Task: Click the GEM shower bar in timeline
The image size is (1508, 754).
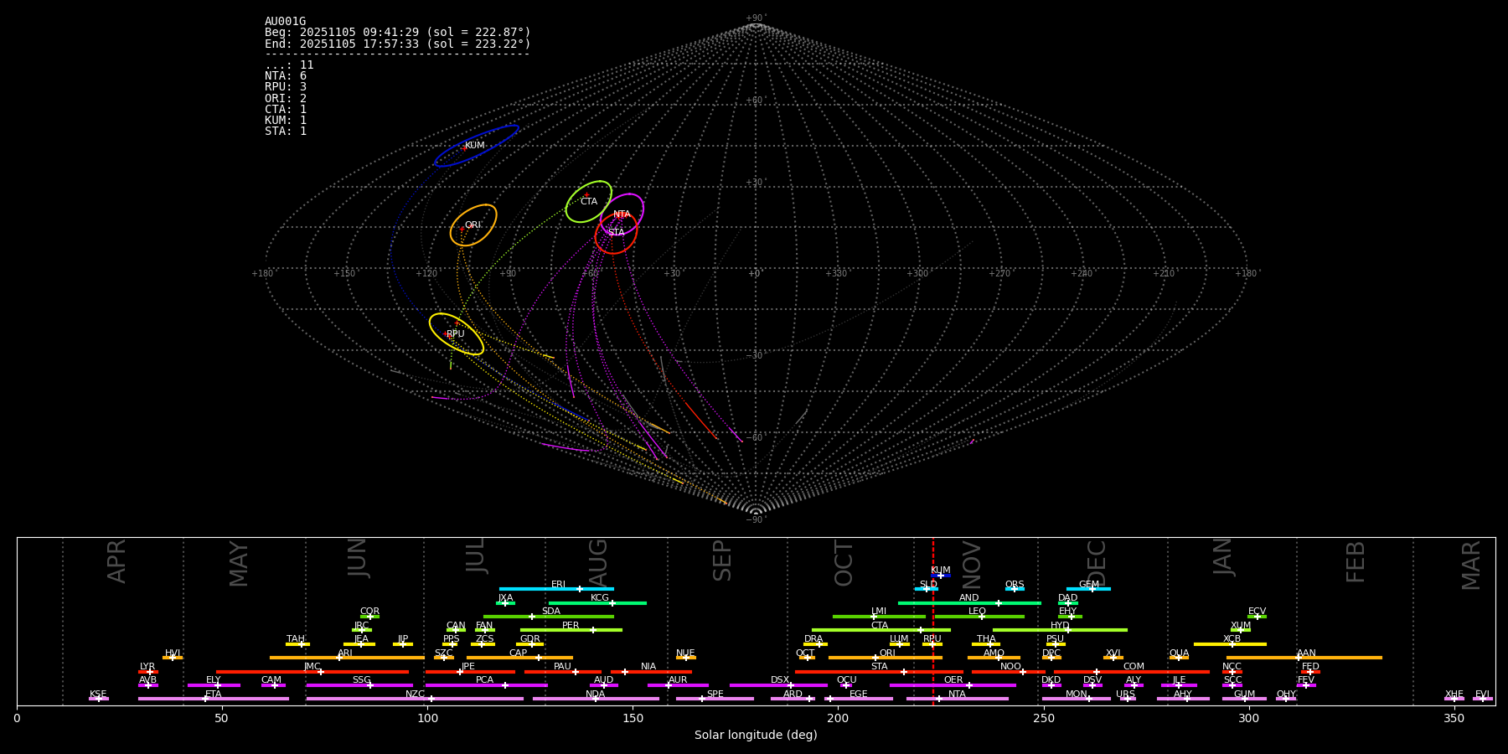Action: click(1088, 589)
